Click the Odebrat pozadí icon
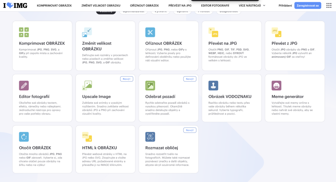Image resolution: width=336 pixels, height=182 pixels. click(150, 85)
